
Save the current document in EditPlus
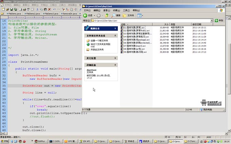click(x=11, y=9)
